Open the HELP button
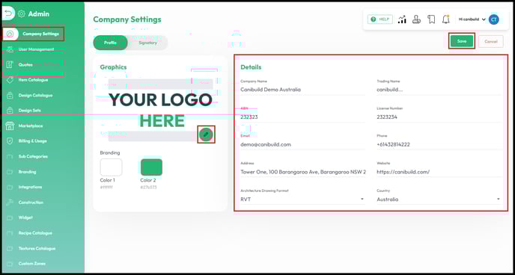The image size is (515, 275). [x=380, y=19]
